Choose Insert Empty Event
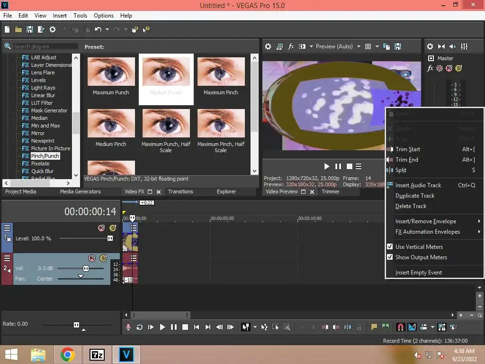 435,273
